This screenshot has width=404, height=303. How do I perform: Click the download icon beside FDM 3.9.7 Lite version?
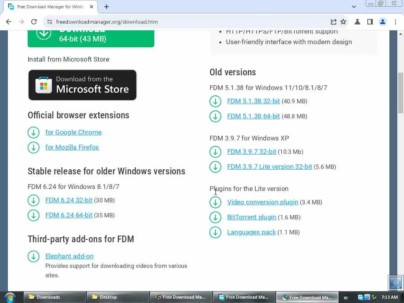tap(215, 167)
